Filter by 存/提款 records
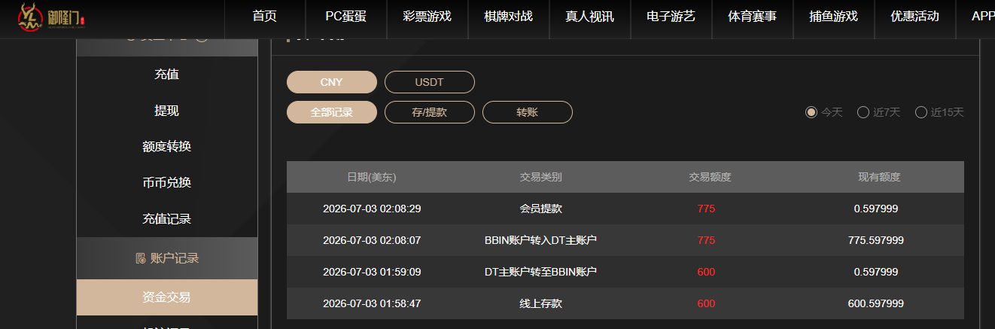Viewport: 995px width, 329px height. tap(430, 112)
